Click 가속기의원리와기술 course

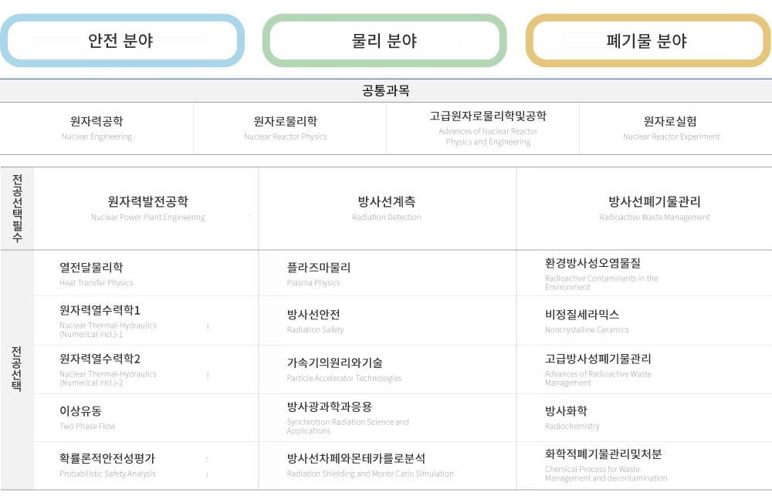(334, 363)
